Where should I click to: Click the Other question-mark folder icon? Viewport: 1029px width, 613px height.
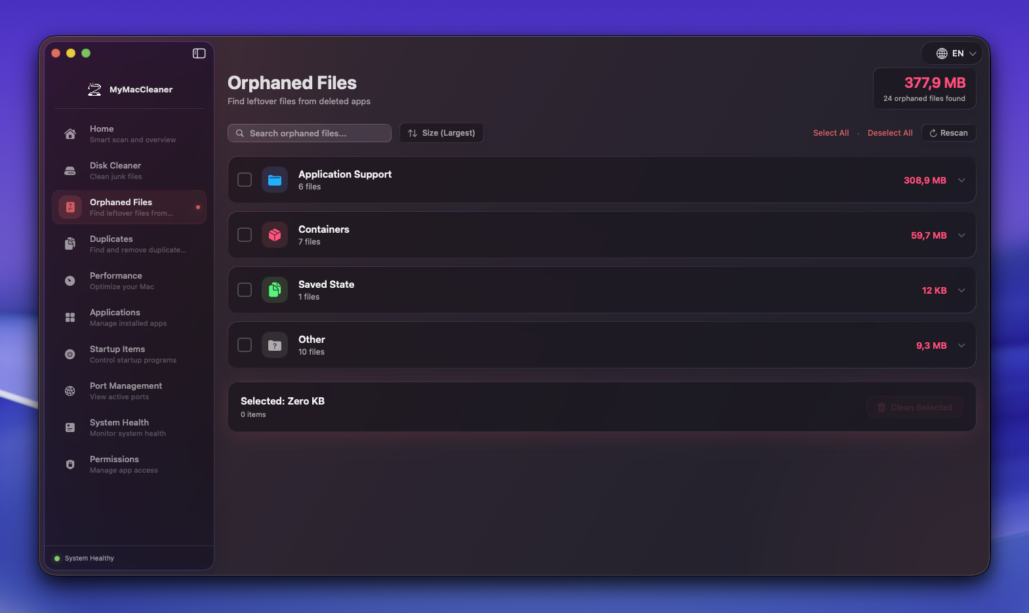click(x=275, y=345)
